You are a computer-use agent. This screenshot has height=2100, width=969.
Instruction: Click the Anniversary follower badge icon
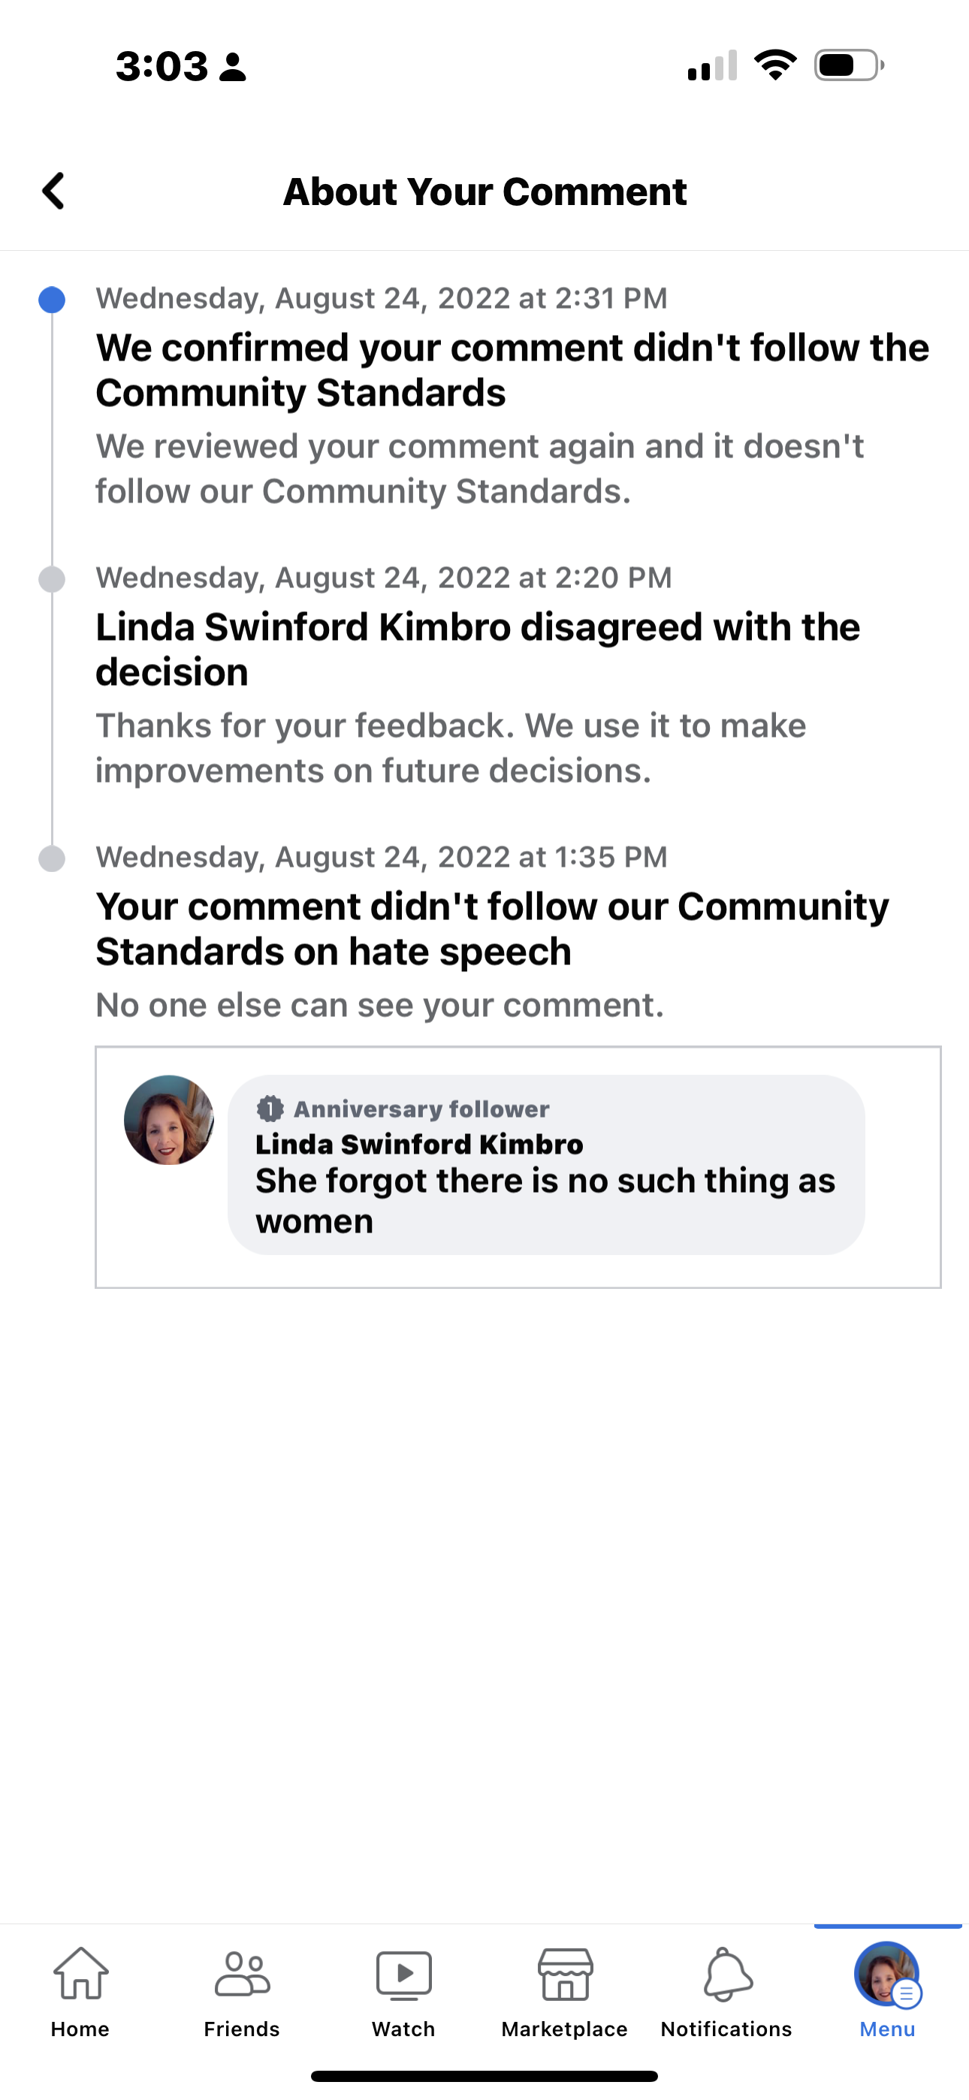tap(270, 1108)
